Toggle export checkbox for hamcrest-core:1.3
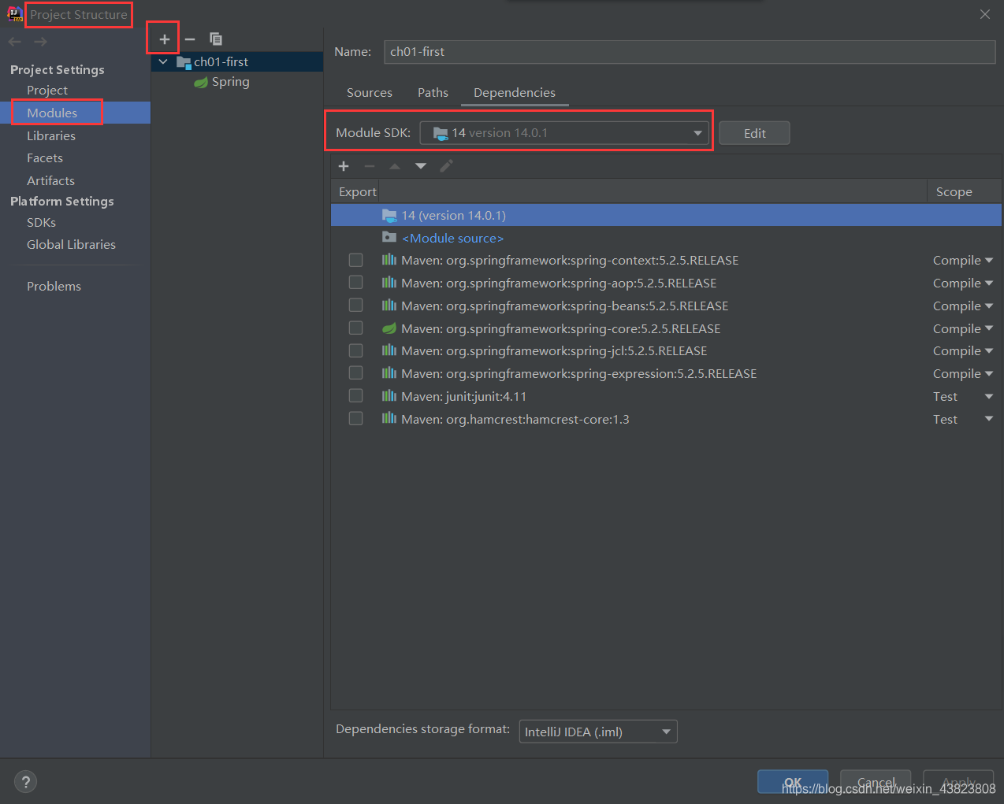Image resolution: width=1004 pixels, height=804 pixels. pyautogui.click(x=356, y=418)
